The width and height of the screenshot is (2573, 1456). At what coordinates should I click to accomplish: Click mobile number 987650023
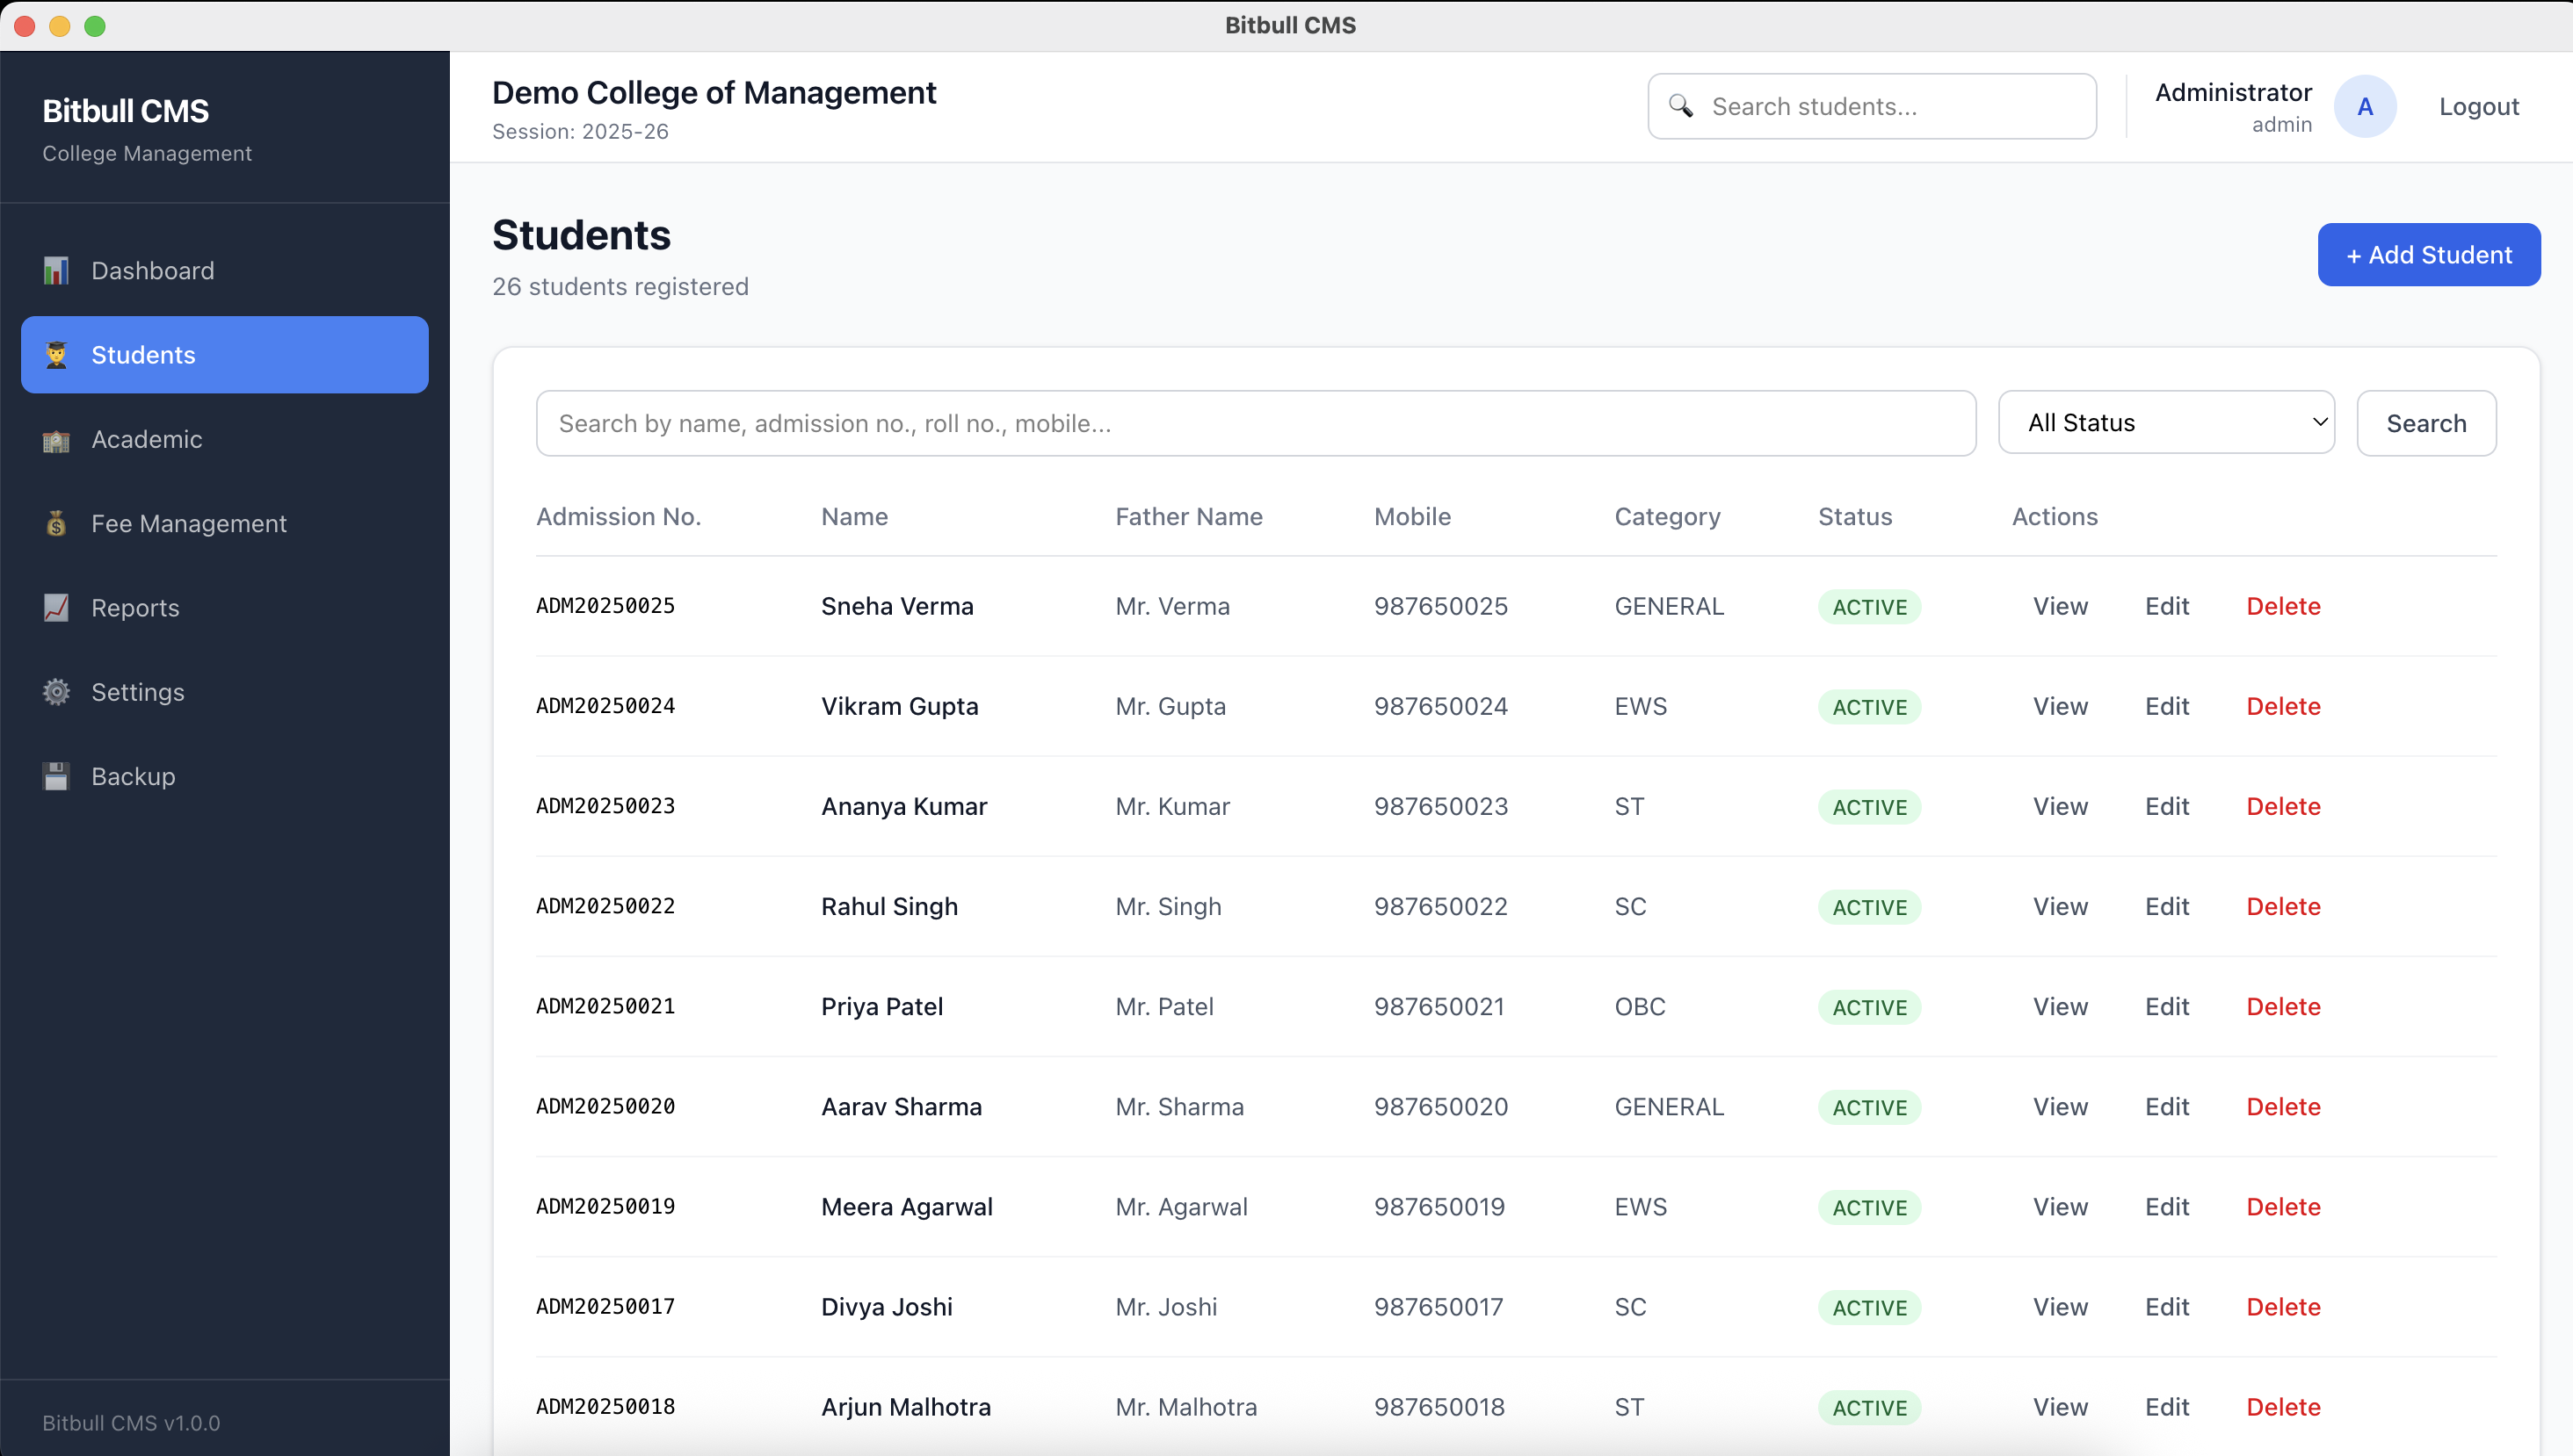pos(1440,807)
